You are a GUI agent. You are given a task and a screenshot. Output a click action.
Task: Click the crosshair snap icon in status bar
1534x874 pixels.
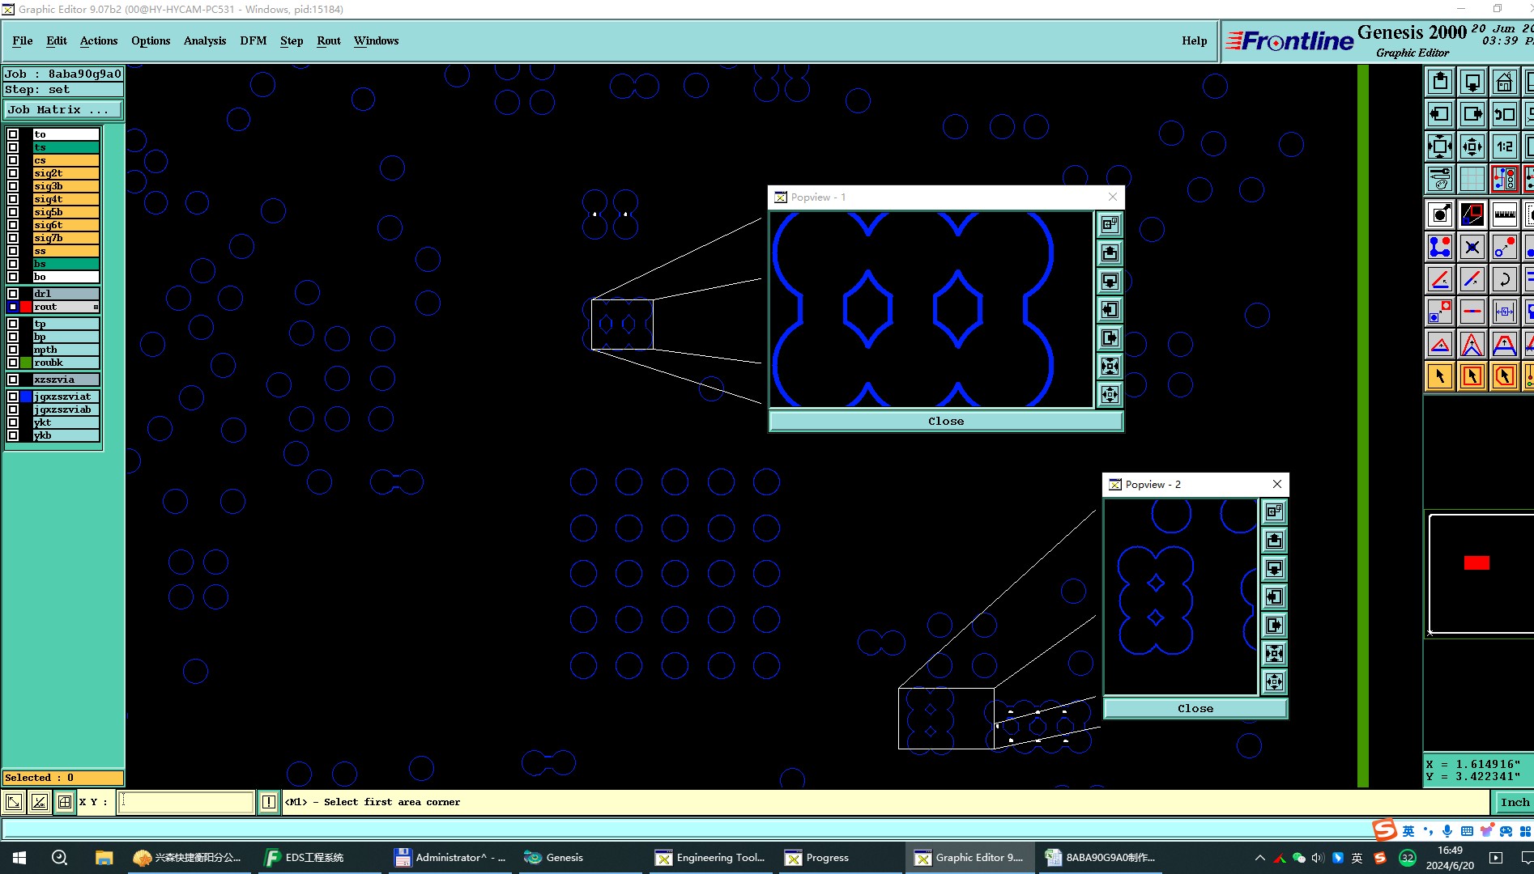pos(65,802)
